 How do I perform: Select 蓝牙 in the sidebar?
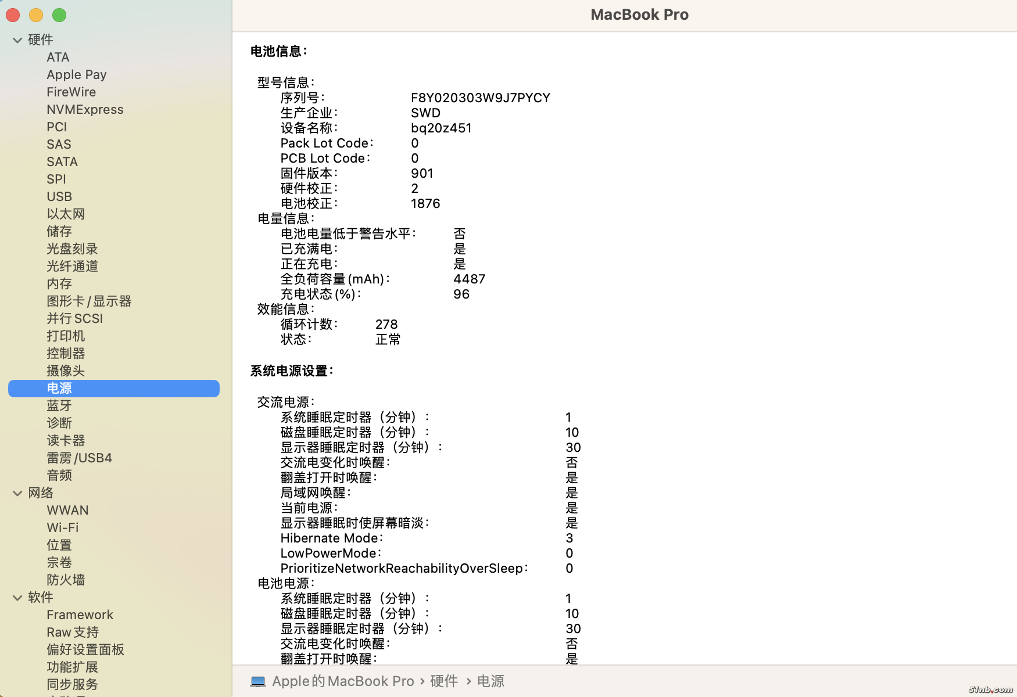(x=59, y=405)
